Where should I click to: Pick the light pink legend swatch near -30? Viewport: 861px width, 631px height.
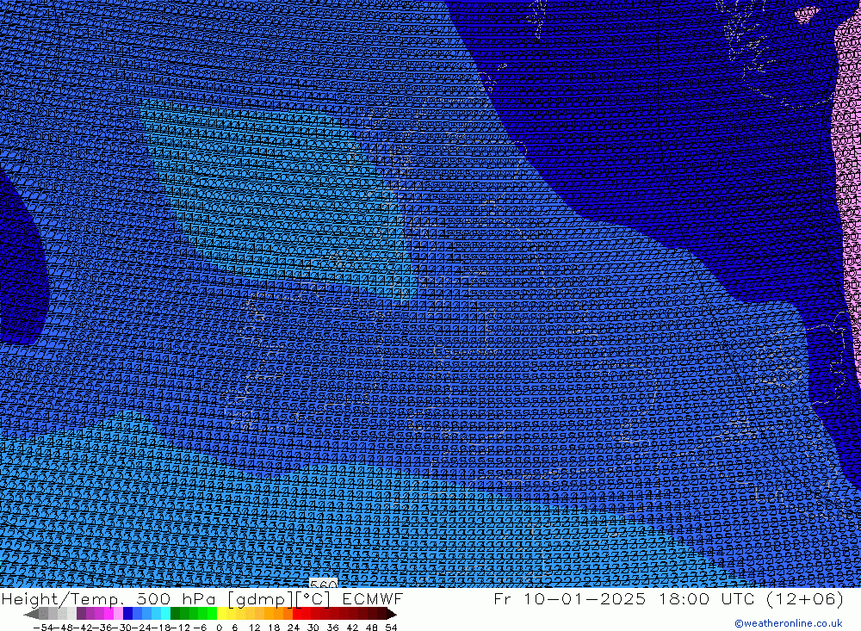[x=118, y=614]
